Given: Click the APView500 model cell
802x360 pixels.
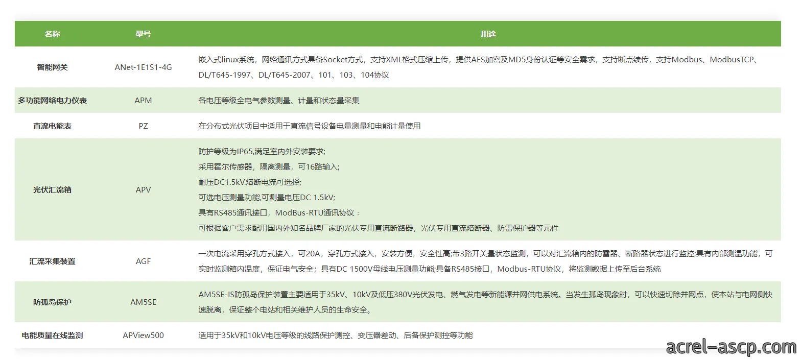Looking at the screenshot, I should pos(143,335).
